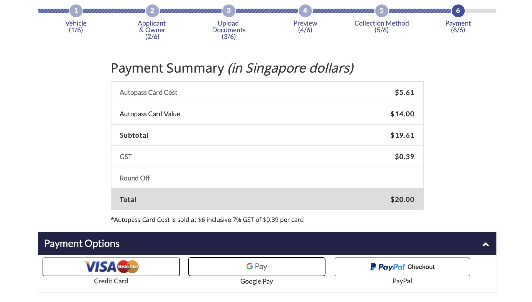Open step 4 Preview circle
Screen dimensions: 532x302
coord(305,11)
